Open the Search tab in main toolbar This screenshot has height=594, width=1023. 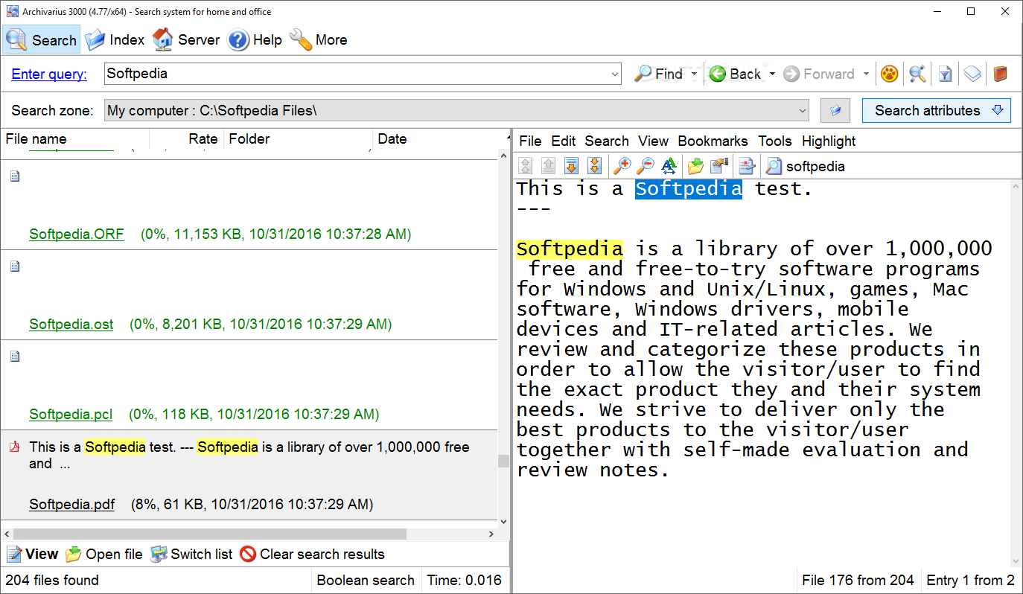42,39
